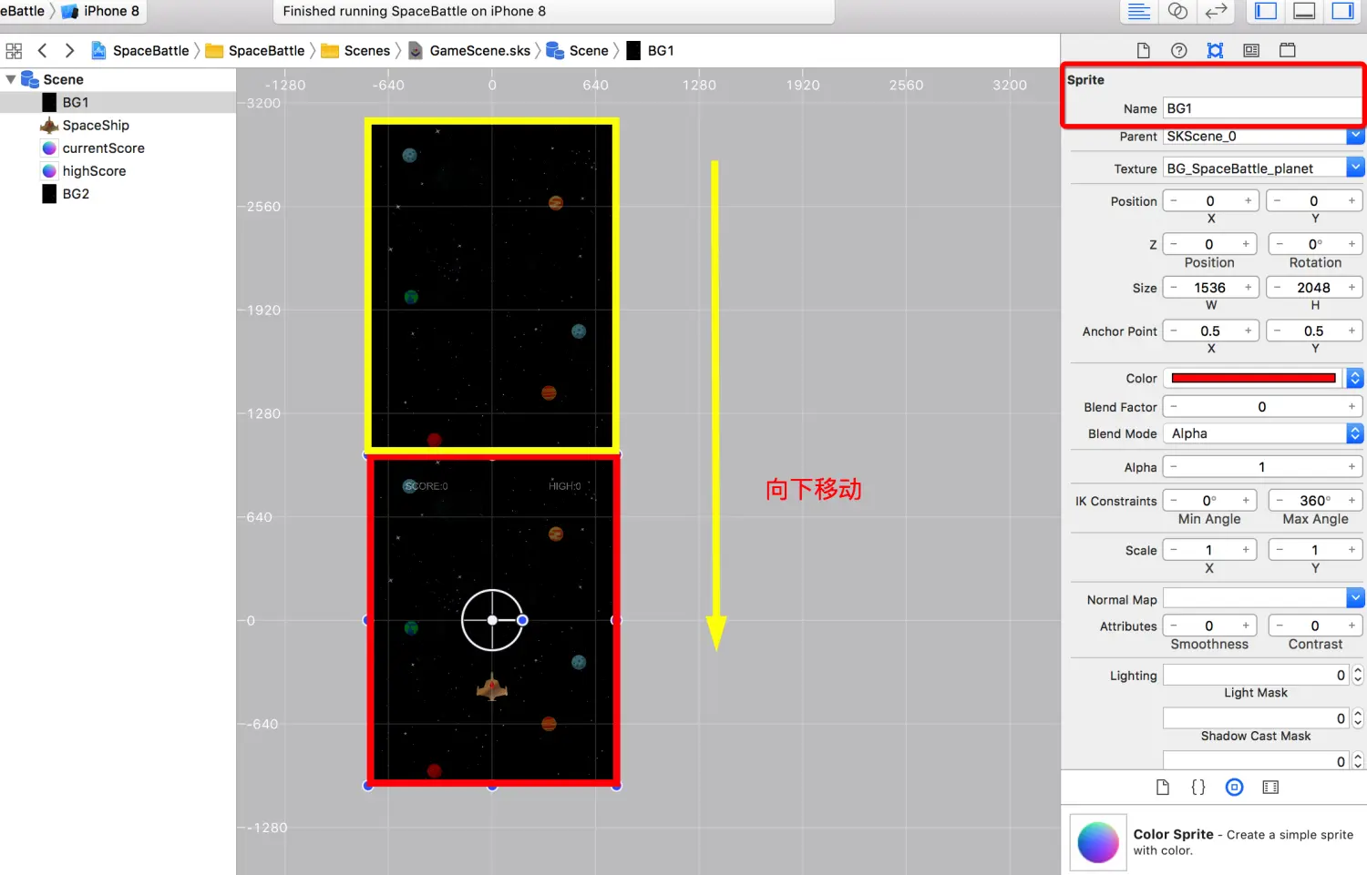Toggle the inspector utilities panel

[x=1342, y=11]
